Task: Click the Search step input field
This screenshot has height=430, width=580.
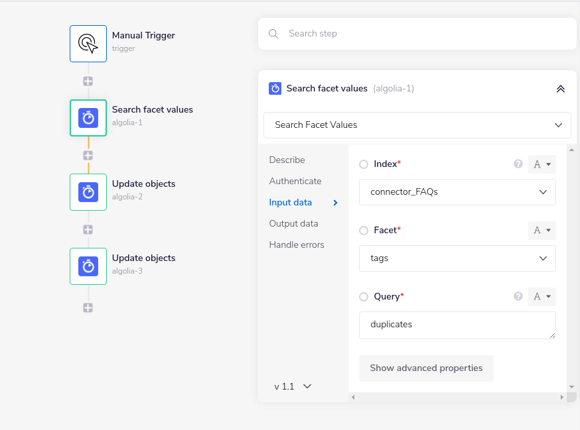Action: click(425, 34)
